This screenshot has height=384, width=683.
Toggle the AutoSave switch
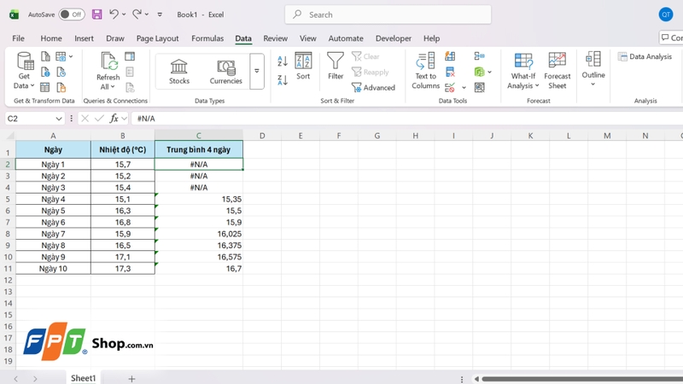[x=72, y=15]
